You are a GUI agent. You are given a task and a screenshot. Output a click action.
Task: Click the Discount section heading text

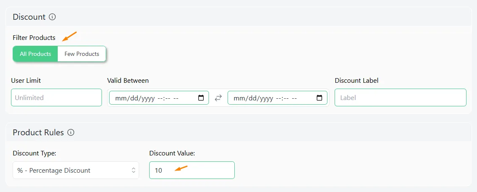(29, 17)
